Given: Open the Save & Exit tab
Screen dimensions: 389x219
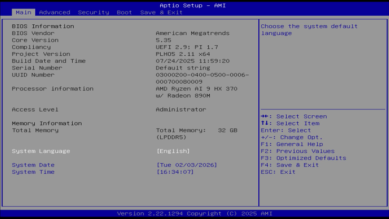Looking at the screenshot, I should 161,12.
